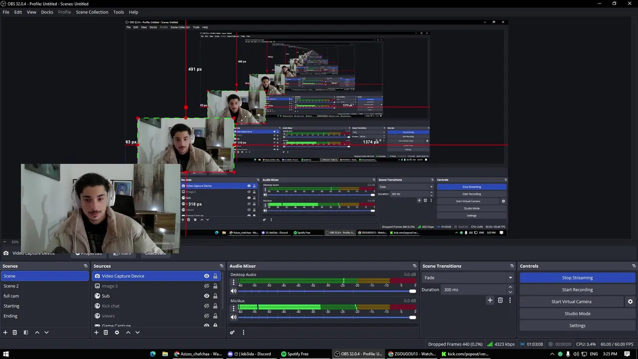Screen dimensions: 638x359
Task: Move selected scene up
Action: tap(37, 333)
